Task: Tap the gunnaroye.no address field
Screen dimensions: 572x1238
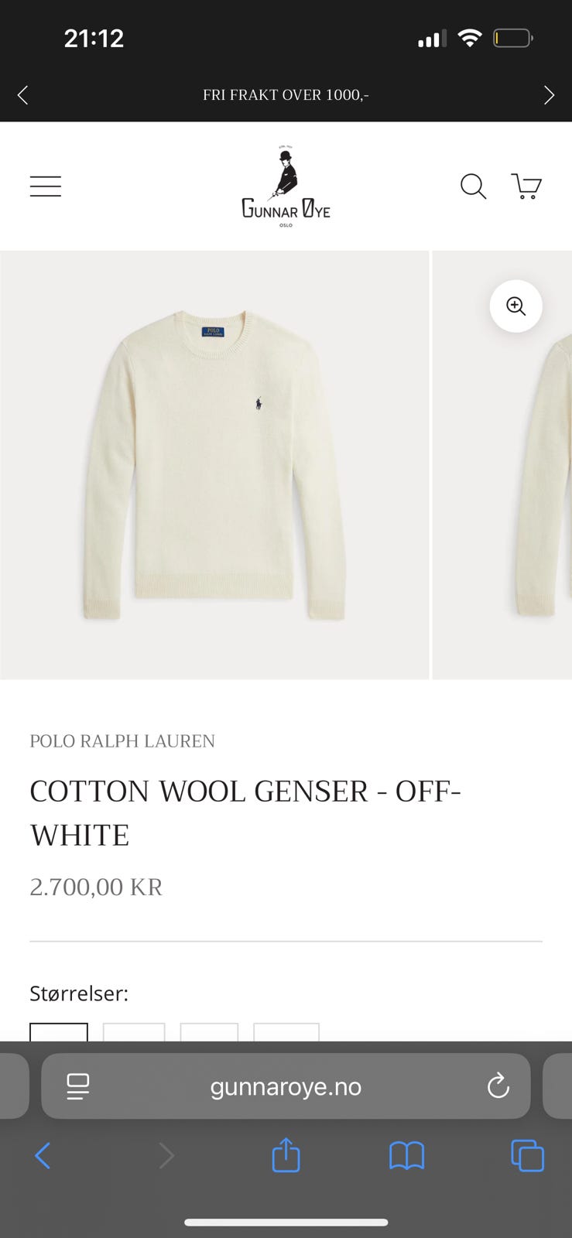Action: point(286,1086)
